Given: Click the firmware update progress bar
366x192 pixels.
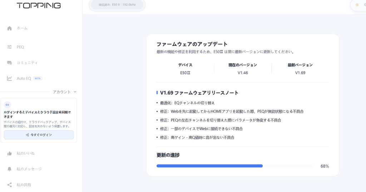Looking at the screenshot, I should [234, 166].
